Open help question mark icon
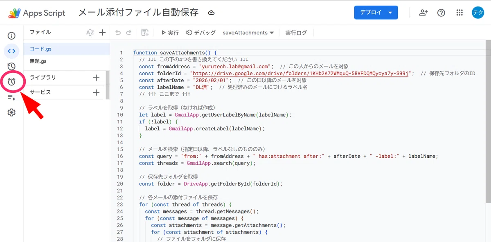Screen dimensions: 491x242 click(441, 13)
